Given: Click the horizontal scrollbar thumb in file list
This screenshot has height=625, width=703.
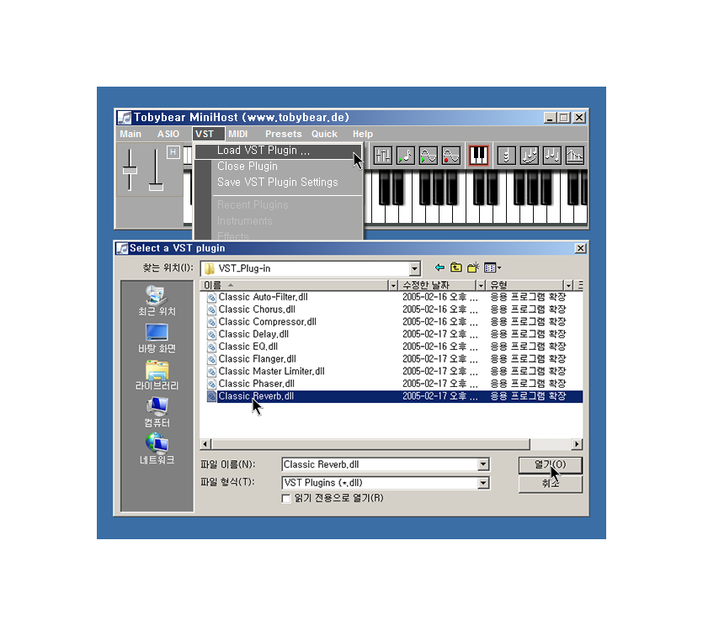Looking at the screenshot, I should [x=370, y=444].
